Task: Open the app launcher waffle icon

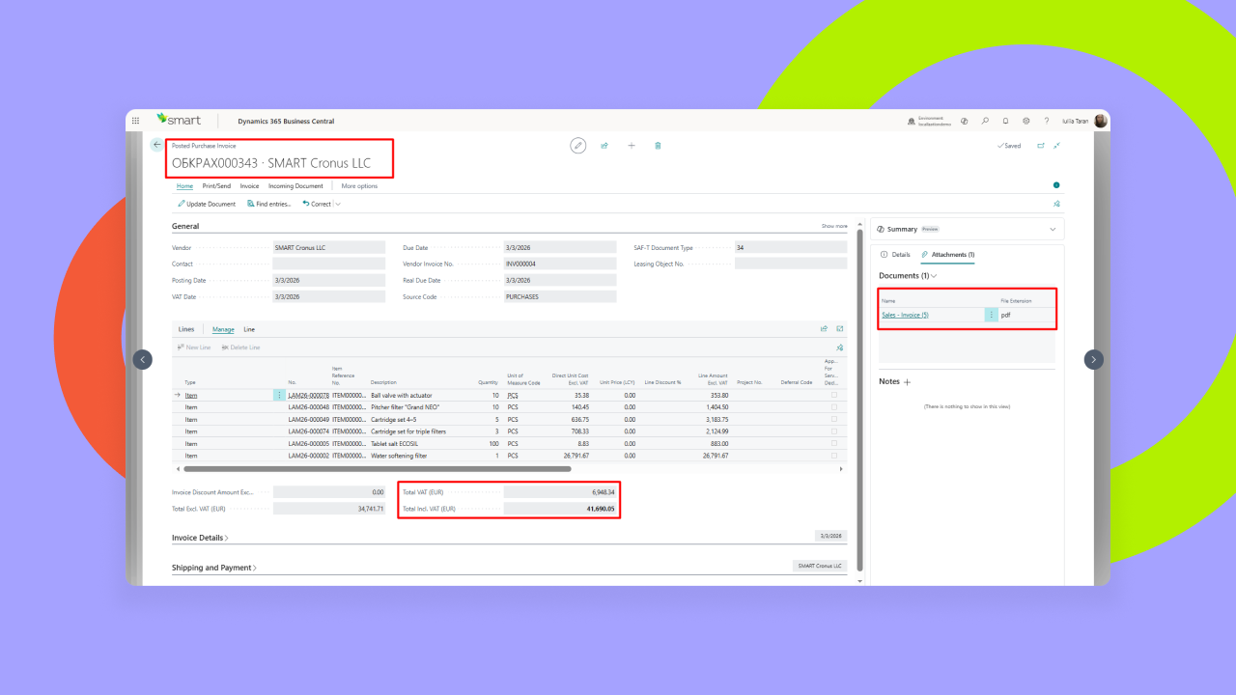Action: pyautogui.click(x=135, y=121)
